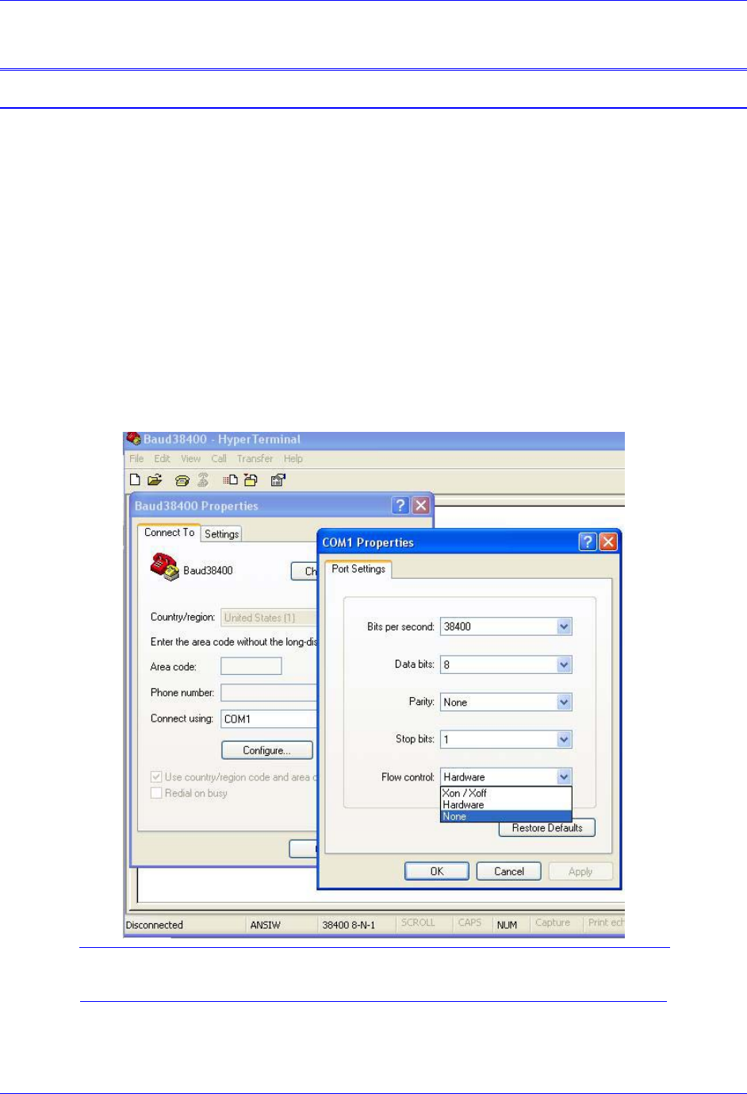This screenshot has width=747, height=1094.
Task: Click Cancel in COM1 Properties
Action: click(x=509, y=871)
